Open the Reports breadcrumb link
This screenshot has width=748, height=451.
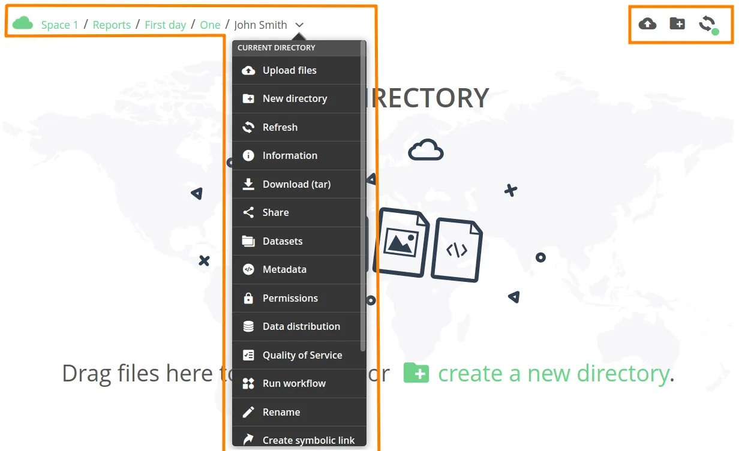coord(112,25)
